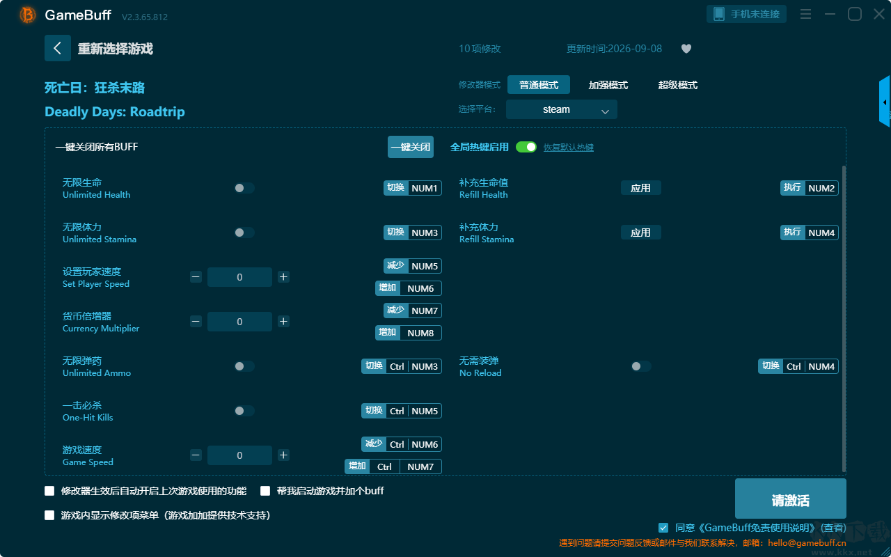Expand the blue side panel arrow

tap(885, 102)
